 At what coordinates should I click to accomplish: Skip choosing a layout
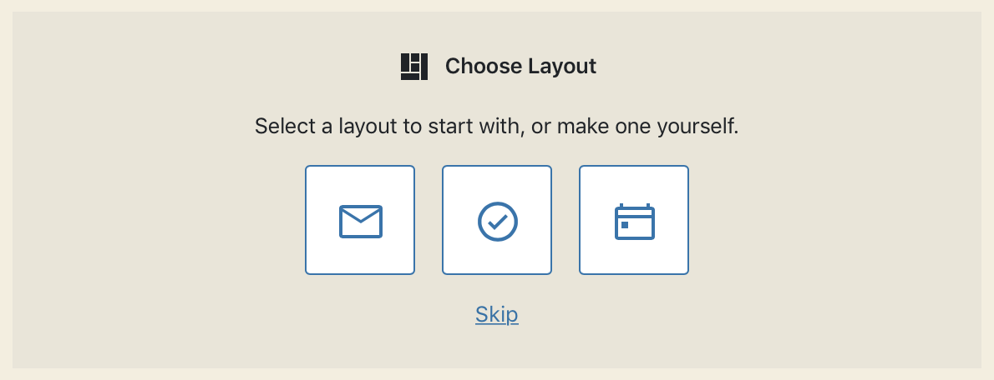pos(497,314)
